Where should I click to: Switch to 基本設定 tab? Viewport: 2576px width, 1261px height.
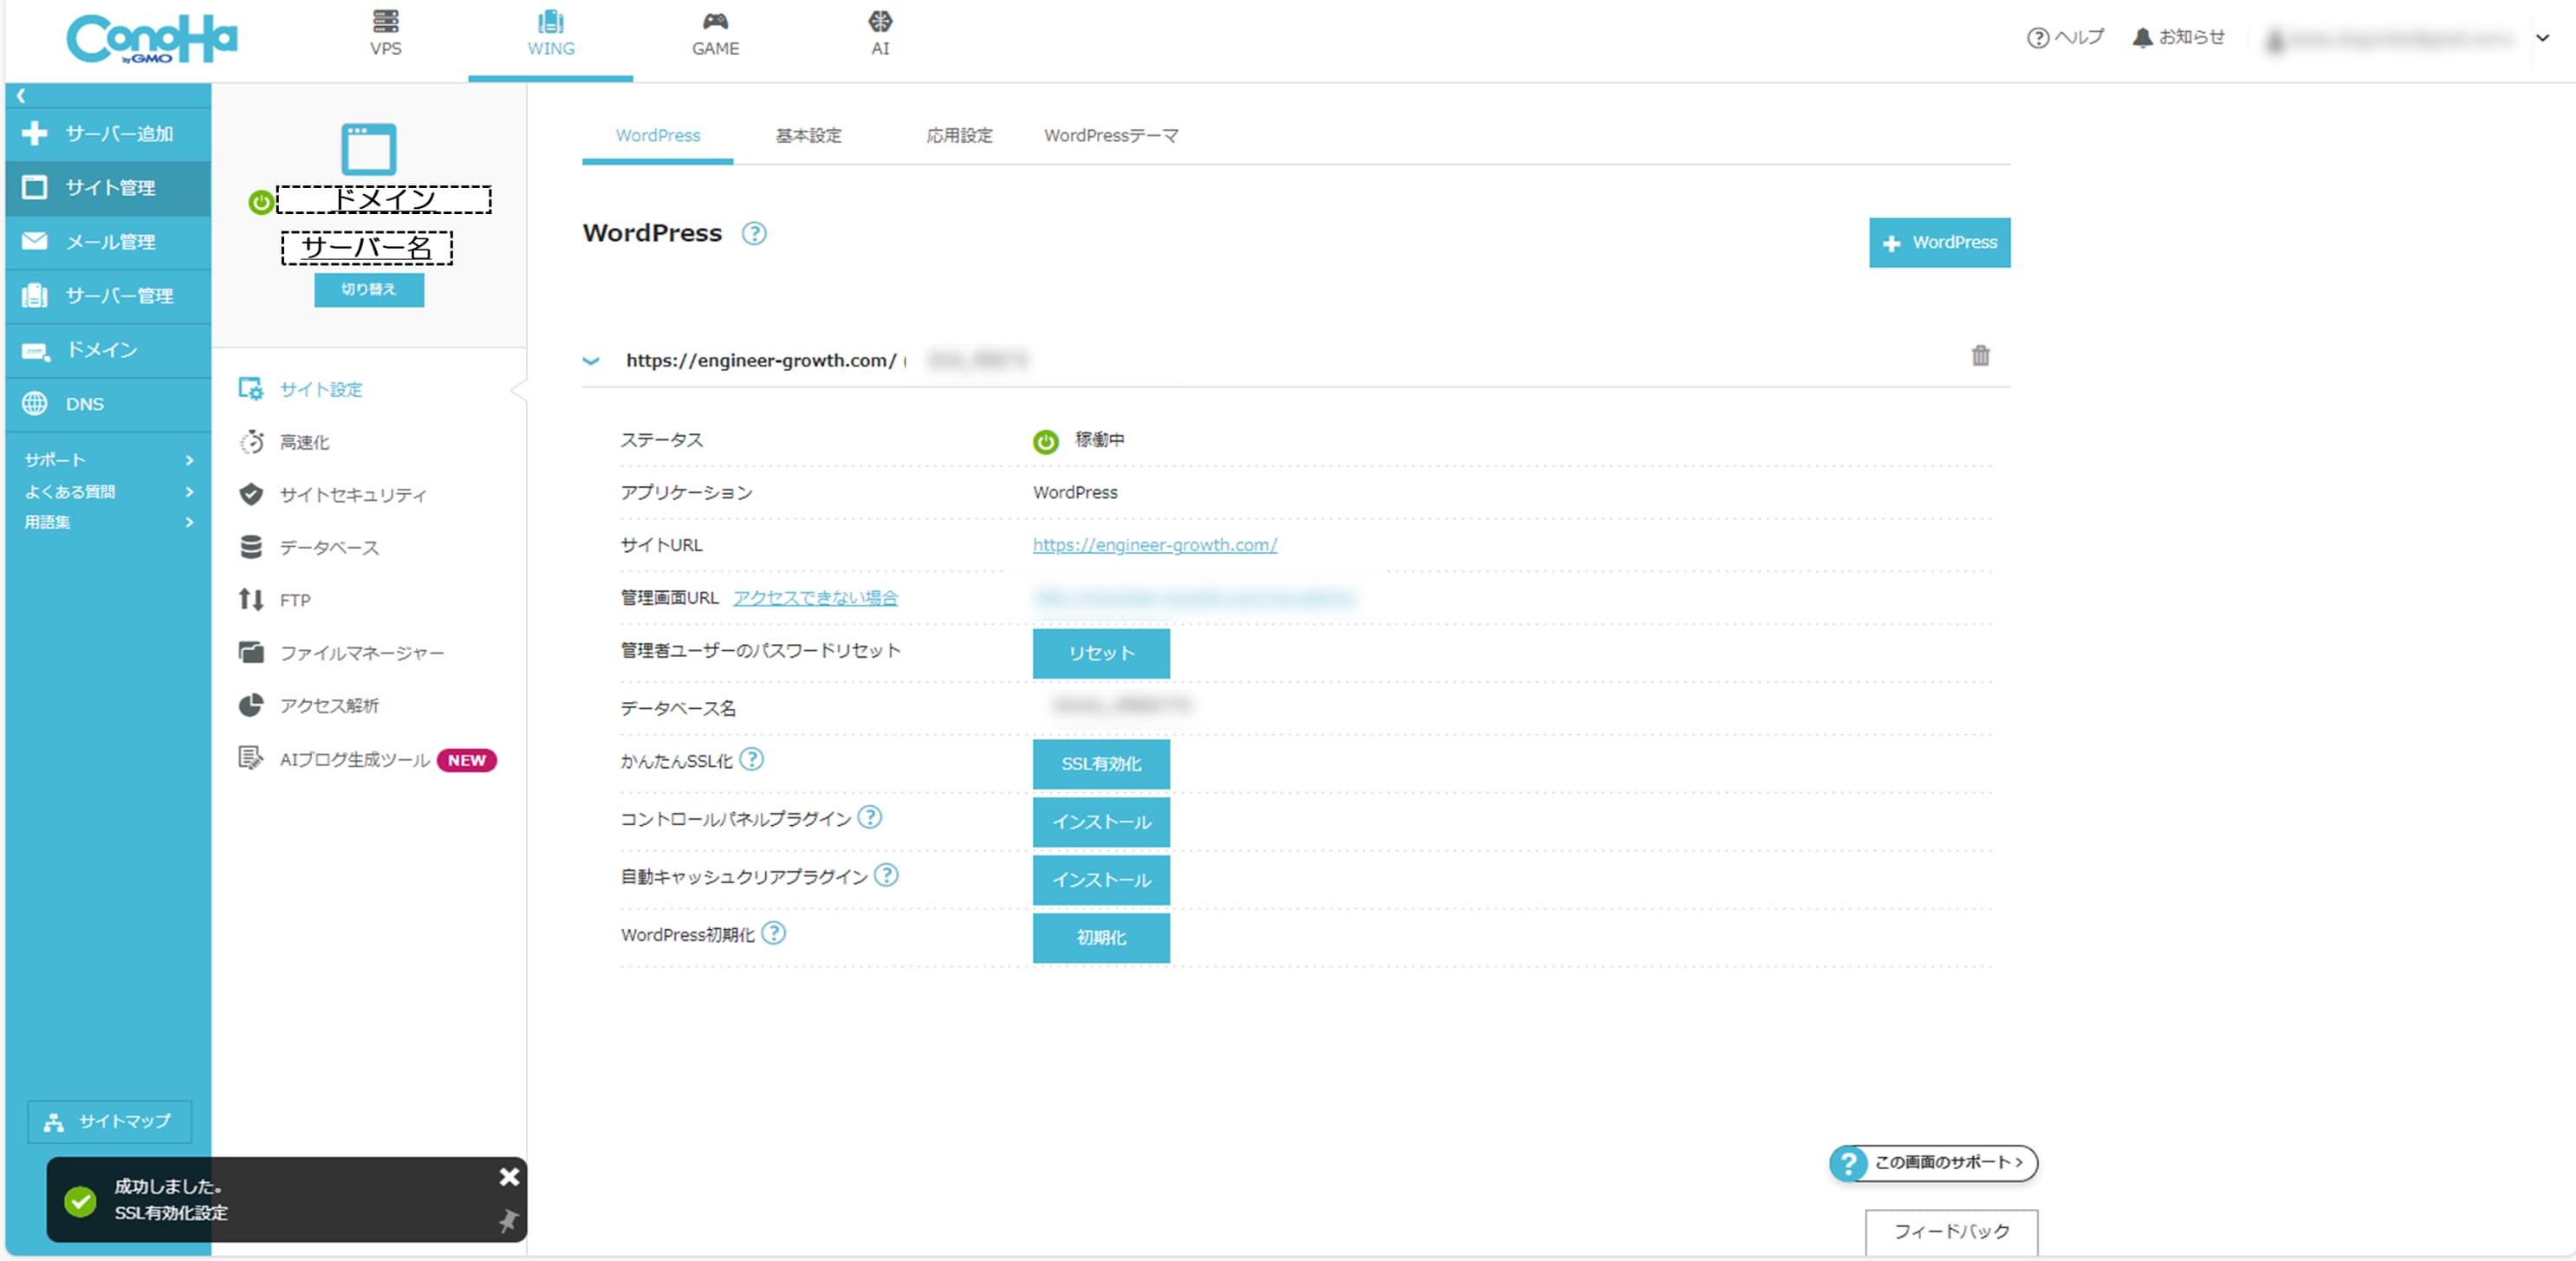pyautogui.click(x=808, y=135)
